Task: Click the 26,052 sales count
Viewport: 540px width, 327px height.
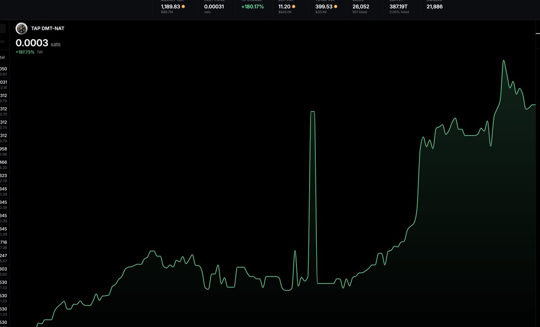Action: point(361,7)
